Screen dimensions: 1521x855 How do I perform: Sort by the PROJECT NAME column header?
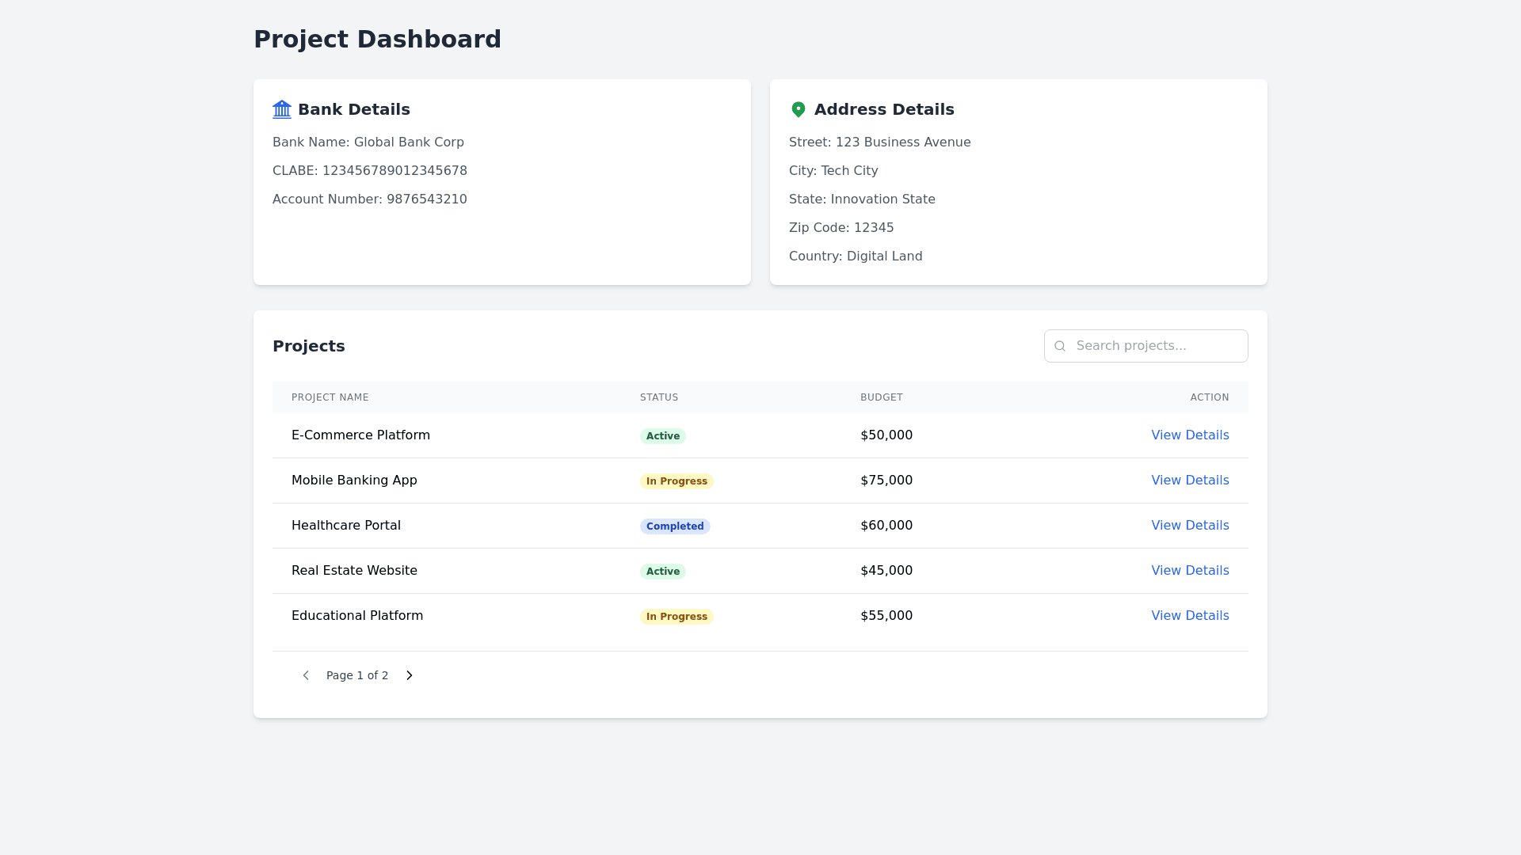pyautogui.click(x=330, y=397)
